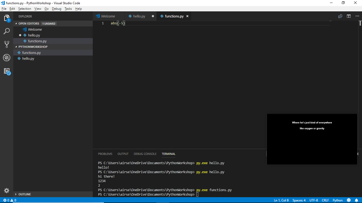Change indentation via Spaces: 4
This screenshot has height=203, width=362.
tap(299, 200)
